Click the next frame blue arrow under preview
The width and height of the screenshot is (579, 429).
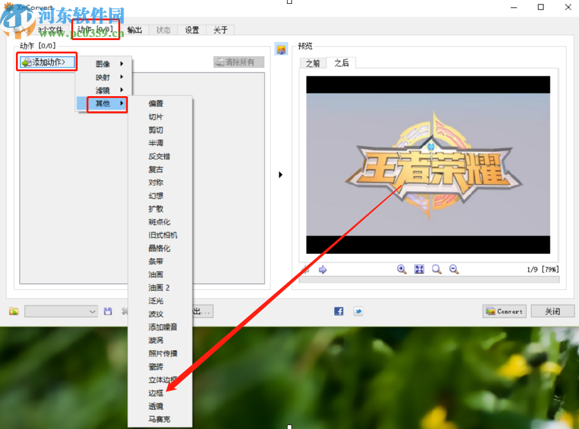point(323,269)
